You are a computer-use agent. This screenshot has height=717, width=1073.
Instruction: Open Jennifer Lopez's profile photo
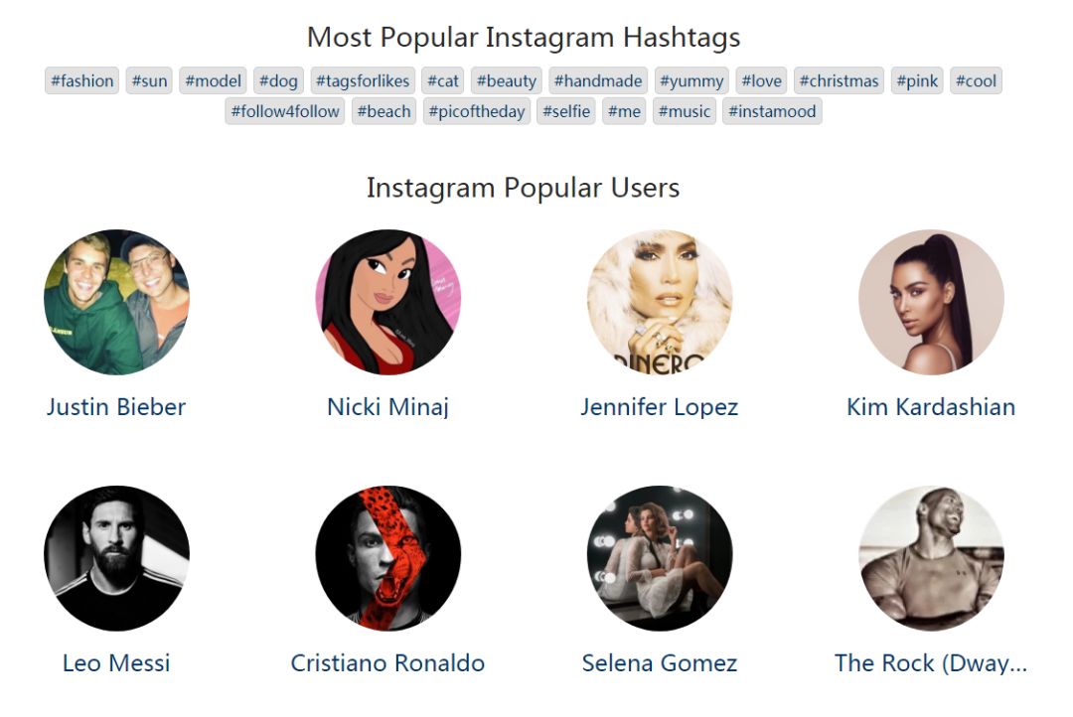(660, 302)
